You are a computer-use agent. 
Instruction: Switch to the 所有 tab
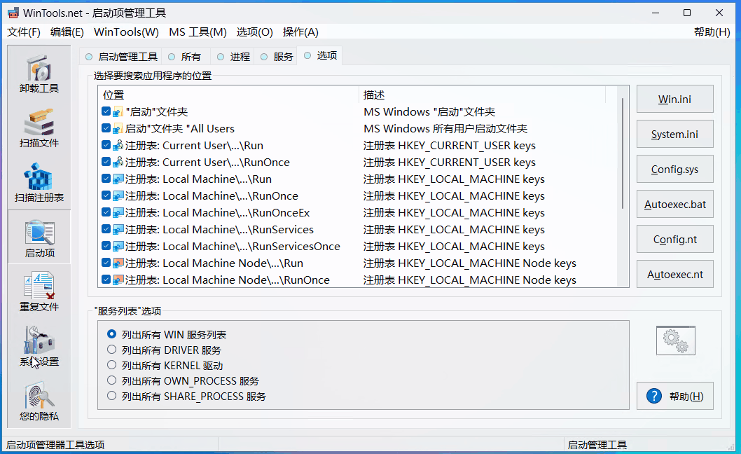coord(186,57)
